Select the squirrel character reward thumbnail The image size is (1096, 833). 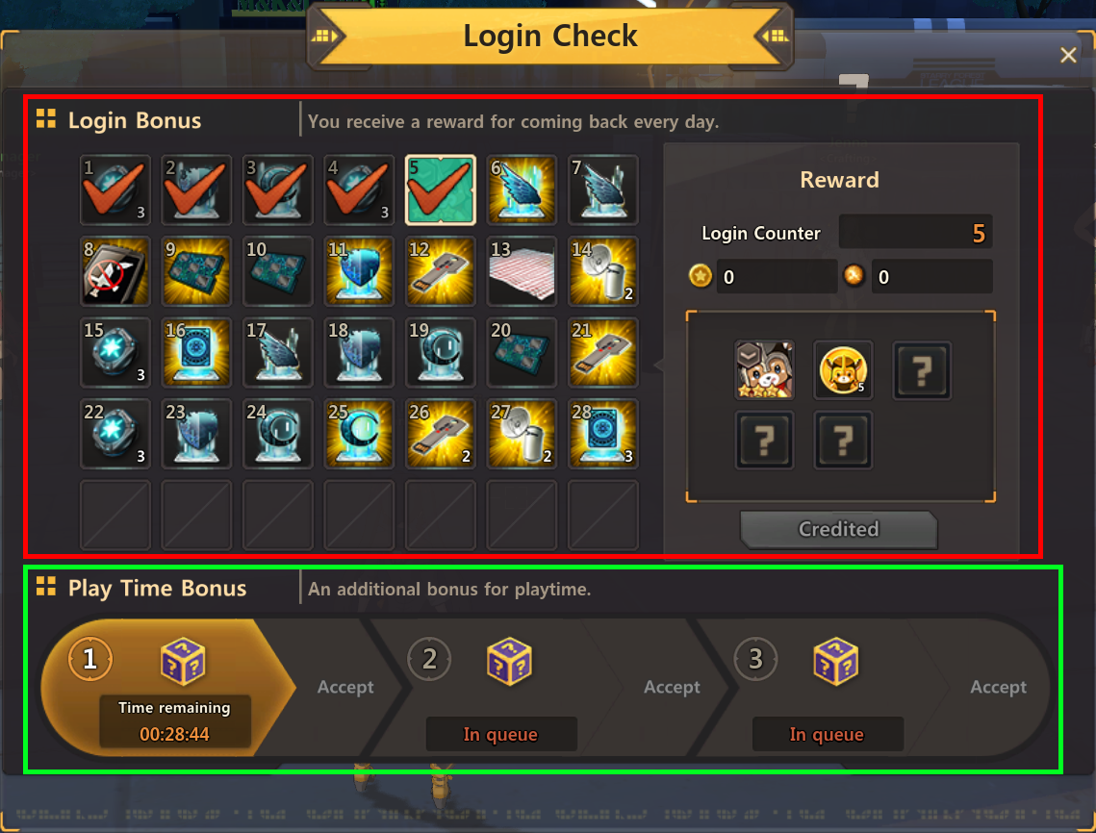click(x=764, y=369)
